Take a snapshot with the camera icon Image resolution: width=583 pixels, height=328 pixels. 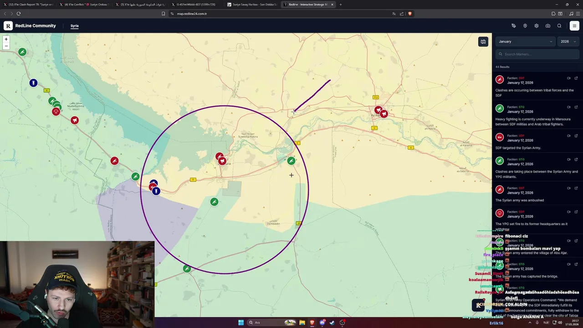coord(548,26)
